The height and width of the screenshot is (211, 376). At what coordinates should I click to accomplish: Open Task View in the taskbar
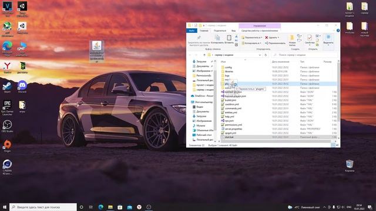click(91, 207)
